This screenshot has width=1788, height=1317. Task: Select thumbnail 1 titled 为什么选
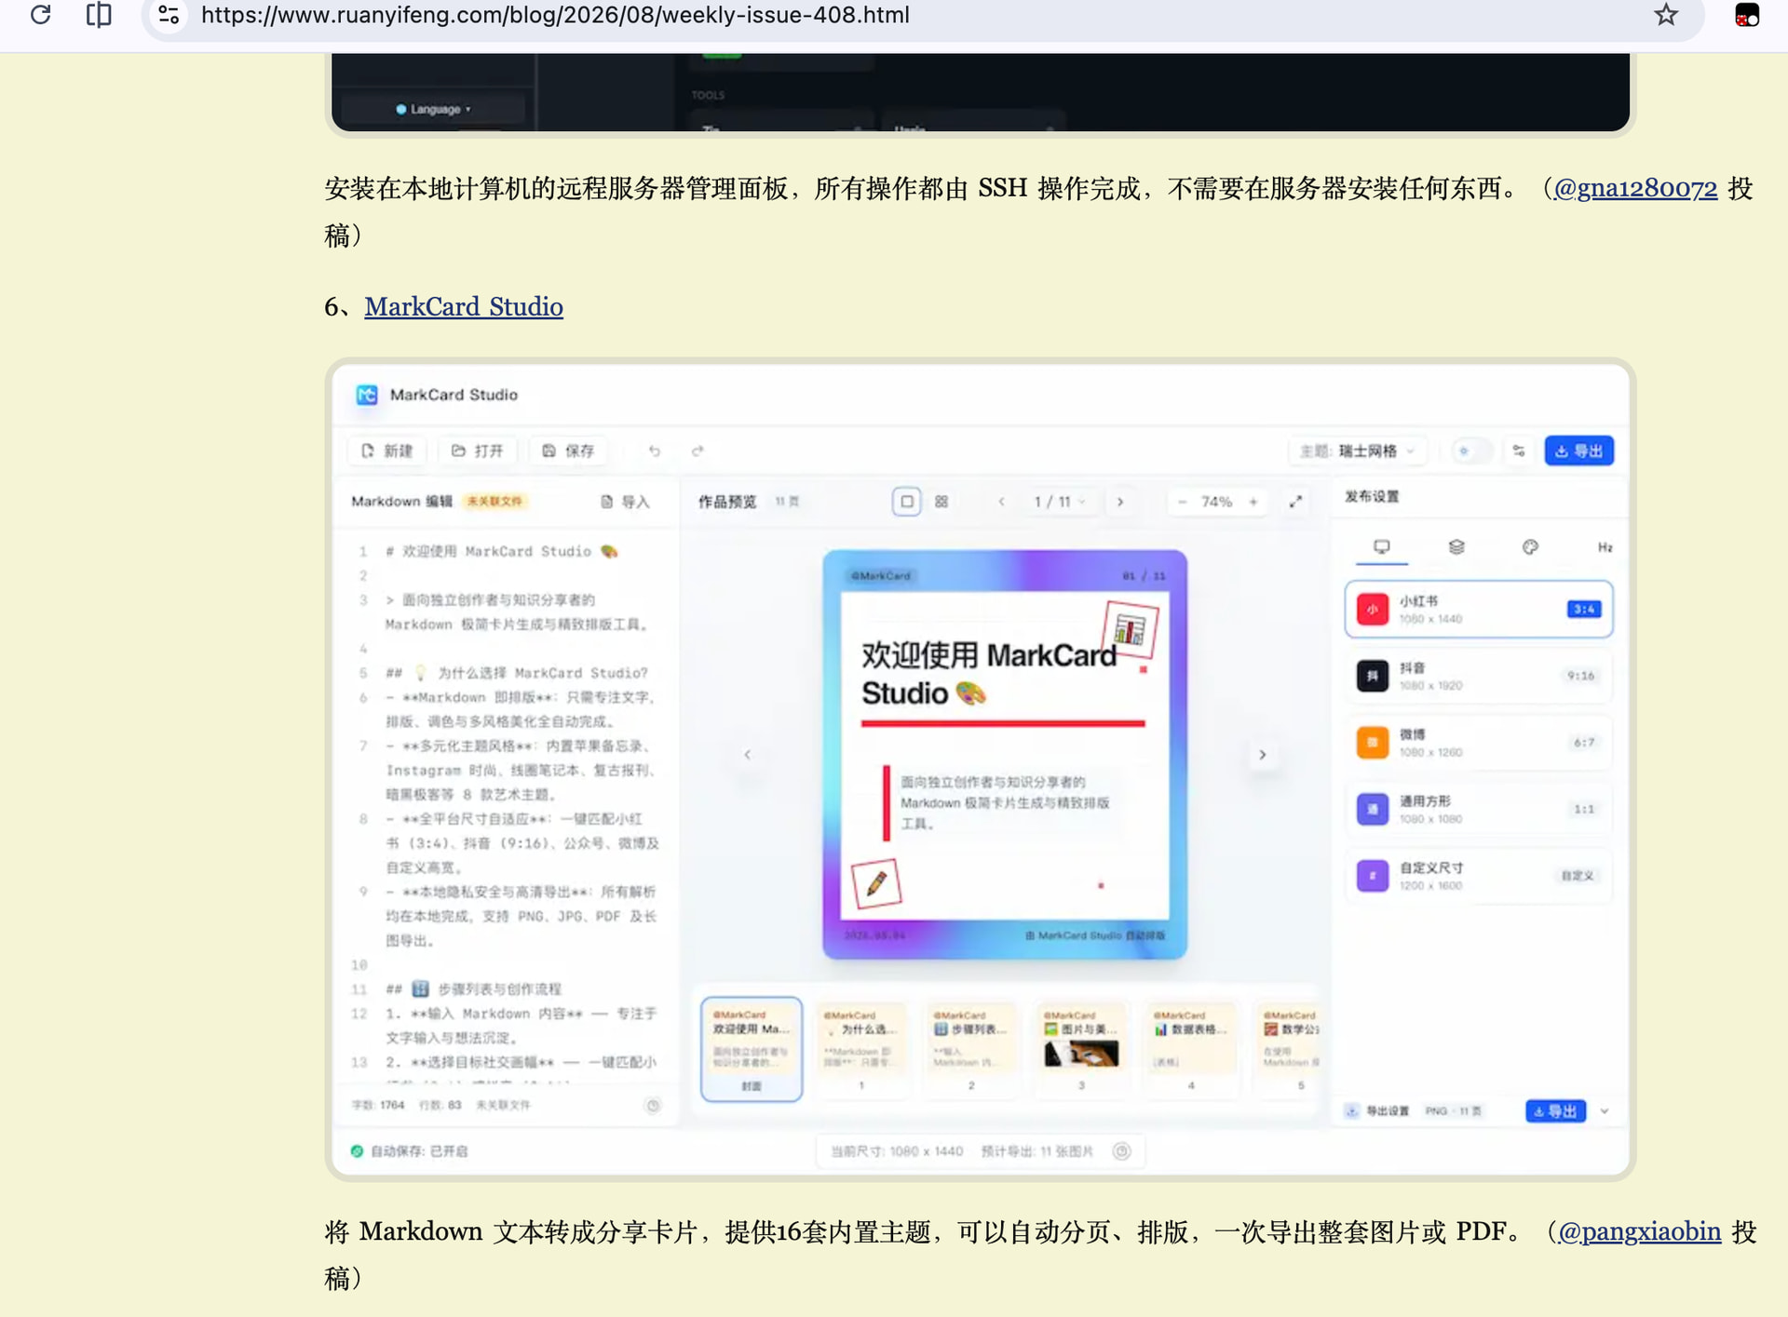click(x=861, y=1049)
